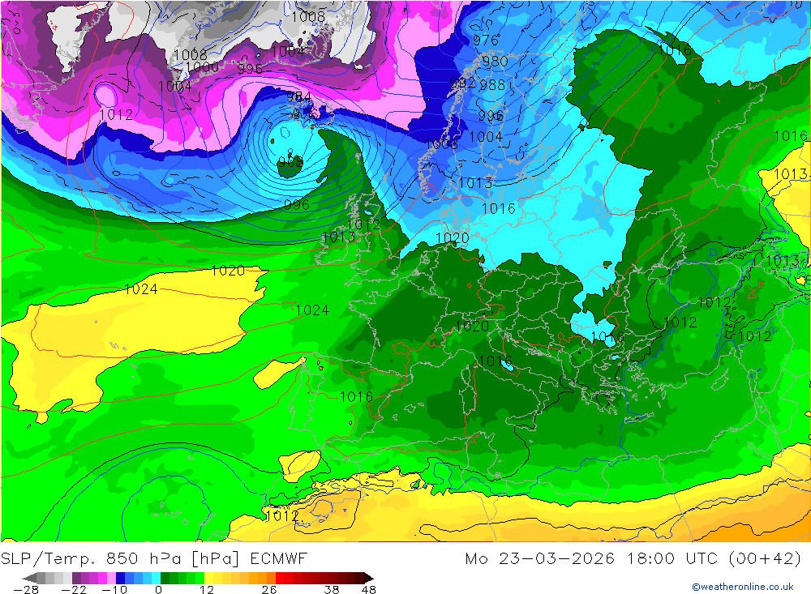
Task: Click the topmost 1008 label over Greenland ice
Action: (x=308, y=16)
